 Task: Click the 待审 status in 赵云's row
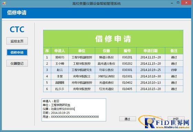tap(174, 70)
